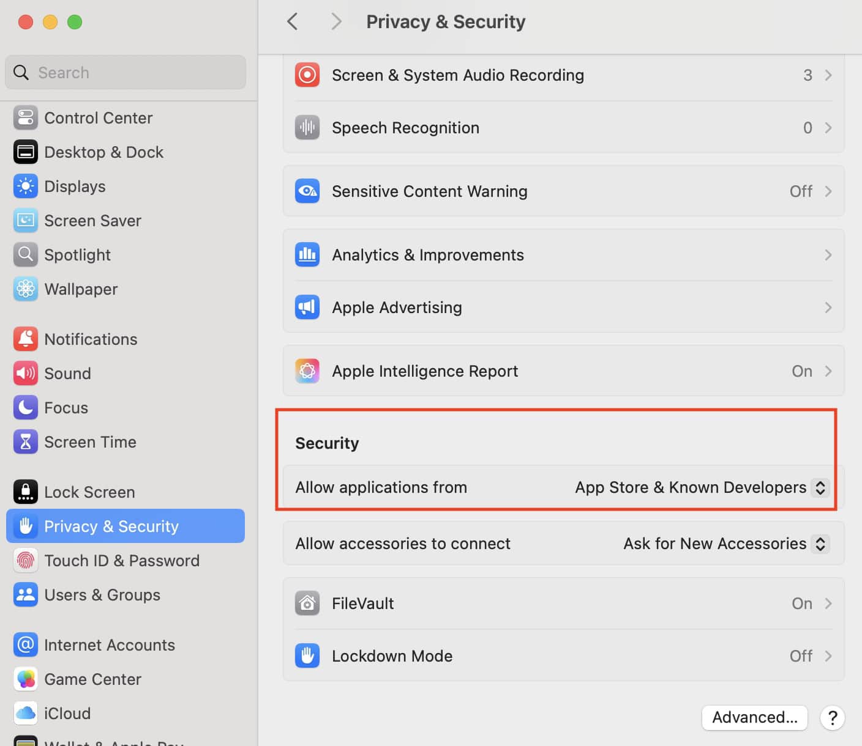
Task: Go to Notifications settings in sidebar
Action: click(x=91, y=339)
